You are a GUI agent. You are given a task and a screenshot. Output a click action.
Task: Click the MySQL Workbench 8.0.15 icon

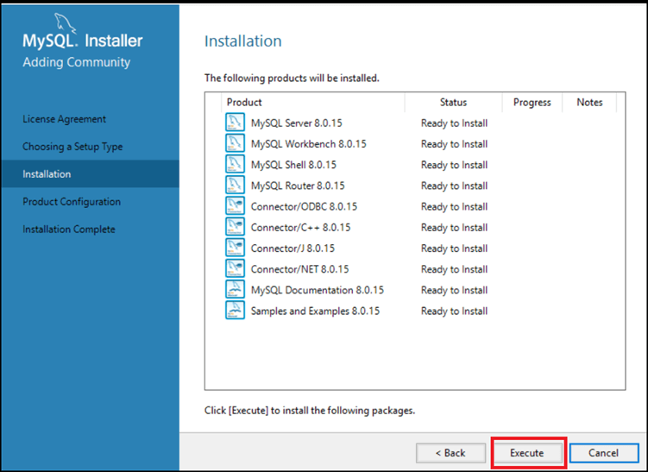click(234, 143)
